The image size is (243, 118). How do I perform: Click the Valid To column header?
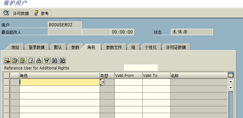[156, 75]
